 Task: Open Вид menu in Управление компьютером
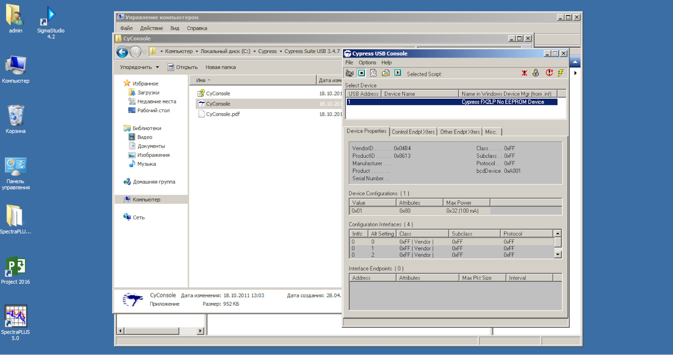click(175, 28)
